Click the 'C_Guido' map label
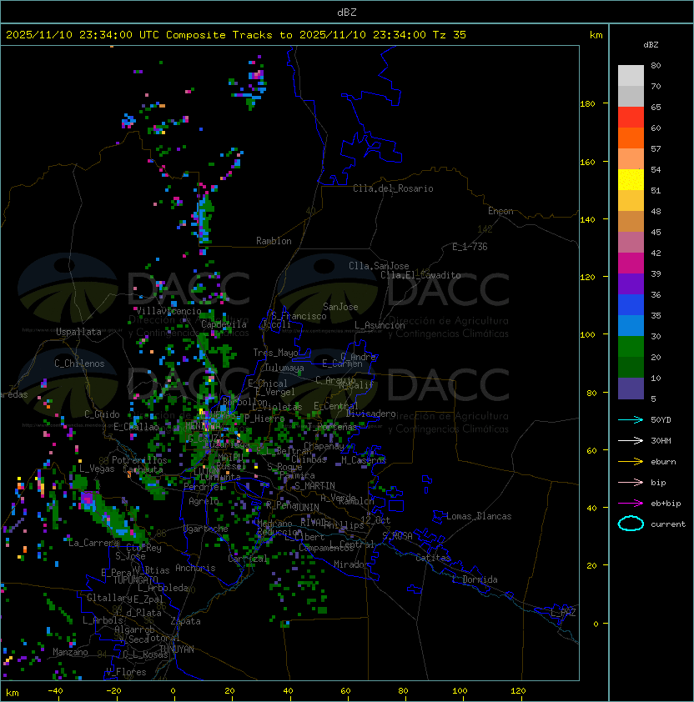Screen dimensions: 694x702 [x=102, y=414]
